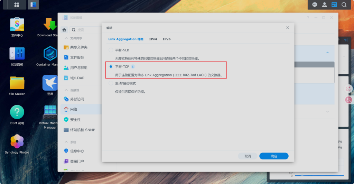The height and width of the screenshot is (184, 354).
Task: Choose the 主动/备份模式 radio option
Action: (111, 83)
